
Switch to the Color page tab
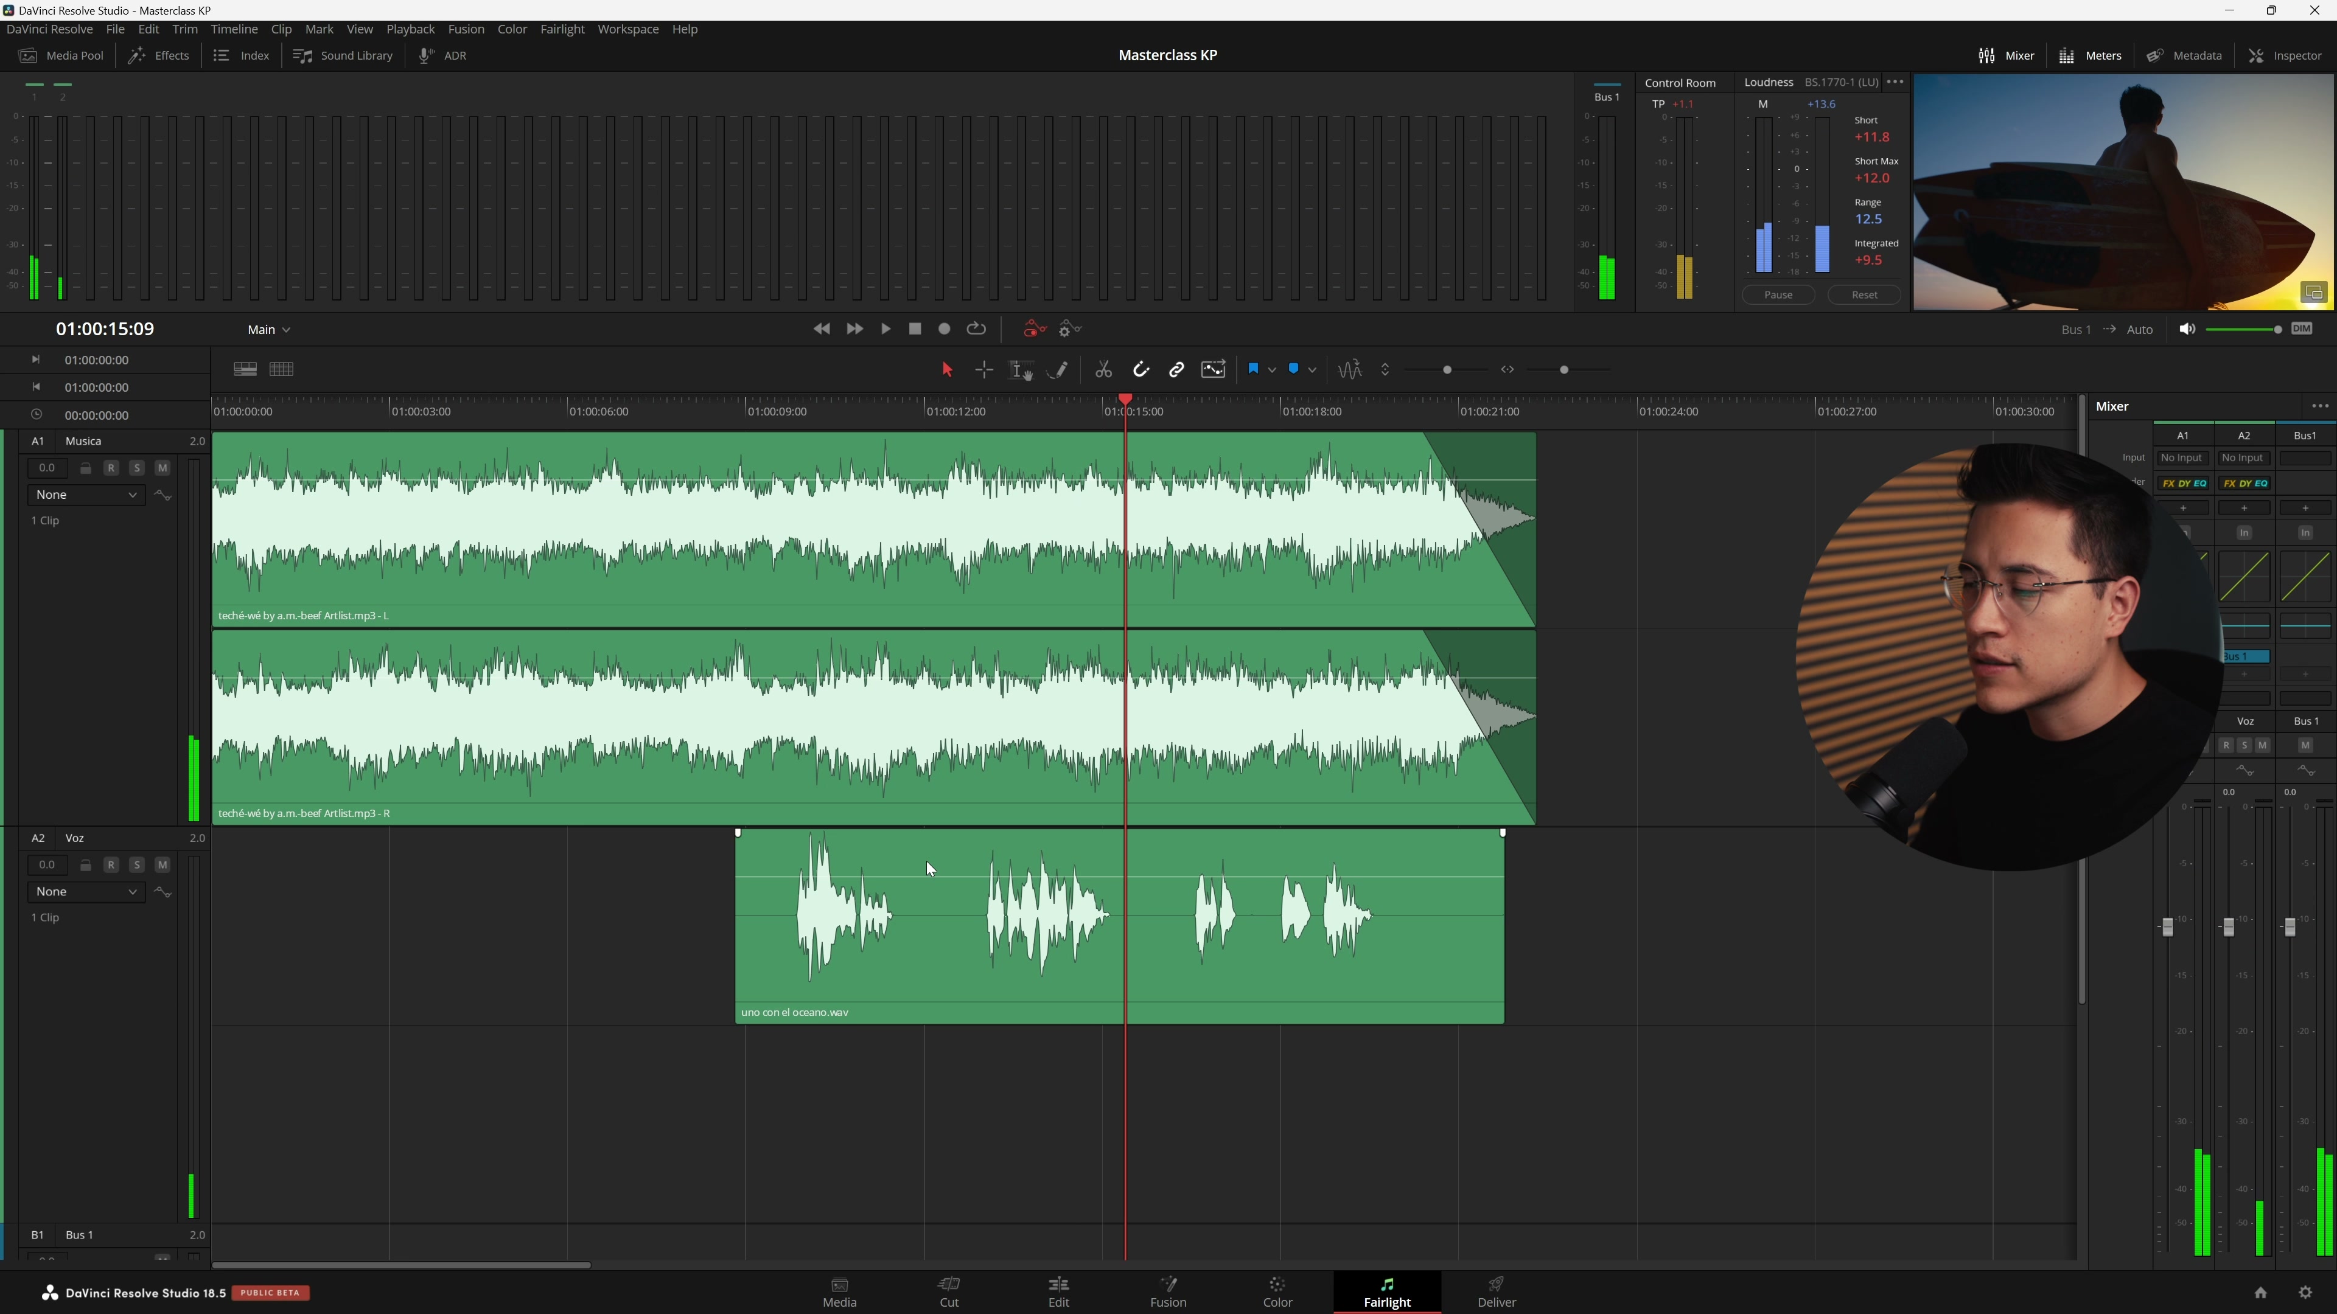[x=1277, y=1291]
